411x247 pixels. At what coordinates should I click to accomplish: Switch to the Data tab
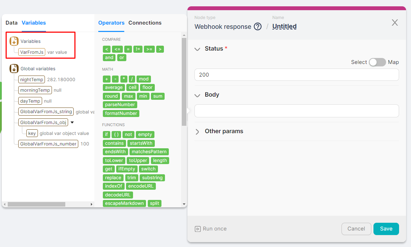click(x=12, y=23)
